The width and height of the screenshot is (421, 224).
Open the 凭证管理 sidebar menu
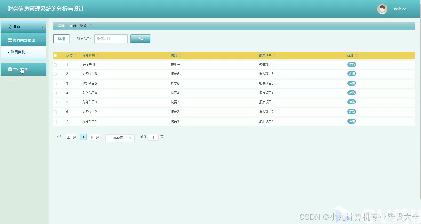23,69
